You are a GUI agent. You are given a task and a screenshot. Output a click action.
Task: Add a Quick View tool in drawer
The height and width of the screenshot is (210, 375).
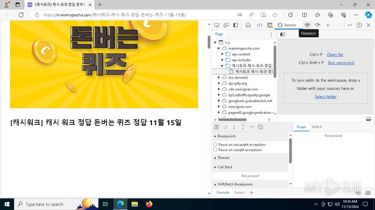click(252, 192)
